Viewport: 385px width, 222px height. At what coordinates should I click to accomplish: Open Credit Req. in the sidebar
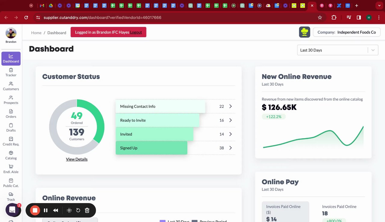[x=11, y=141]
